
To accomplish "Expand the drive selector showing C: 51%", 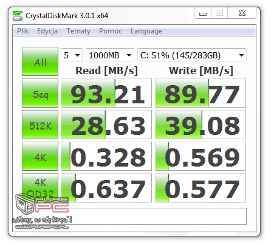I will coord(192,55).
